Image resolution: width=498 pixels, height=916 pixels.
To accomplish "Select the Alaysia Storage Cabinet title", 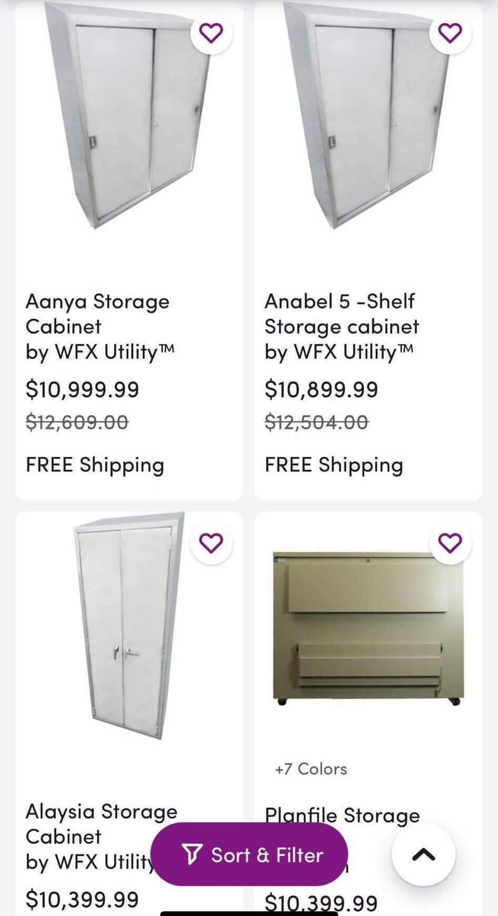I will click(102, 824).
